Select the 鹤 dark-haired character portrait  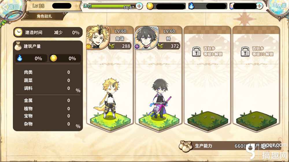[x=146, y=38]
